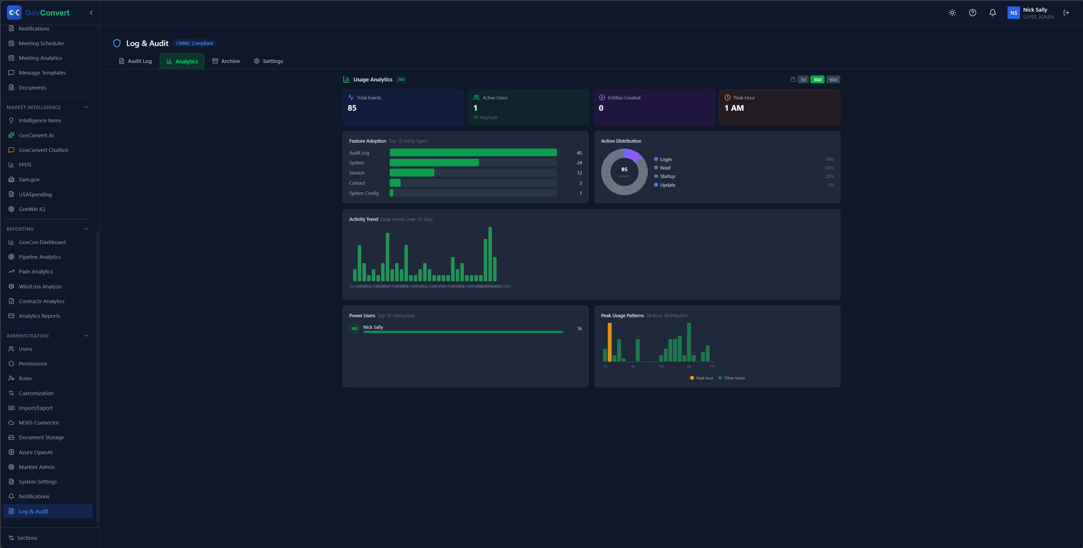Collapse the sidebar with the chevron arrow
Viewport: 1083px width, 548px height.
[x=91, y=13]
